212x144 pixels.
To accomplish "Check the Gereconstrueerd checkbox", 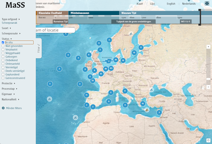I will pos(3,78).
